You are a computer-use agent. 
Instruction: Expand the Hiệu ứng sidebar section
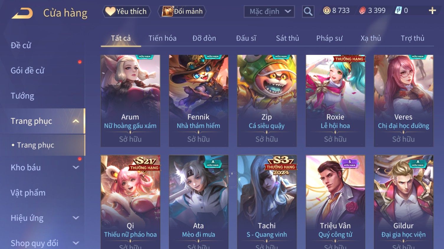click(76, 218)
